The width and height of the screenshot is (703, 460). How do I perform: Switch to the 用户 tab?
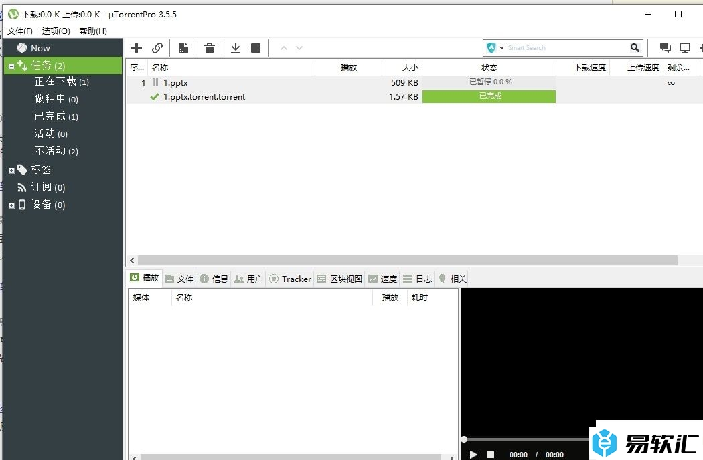click(x=249, y=279)
